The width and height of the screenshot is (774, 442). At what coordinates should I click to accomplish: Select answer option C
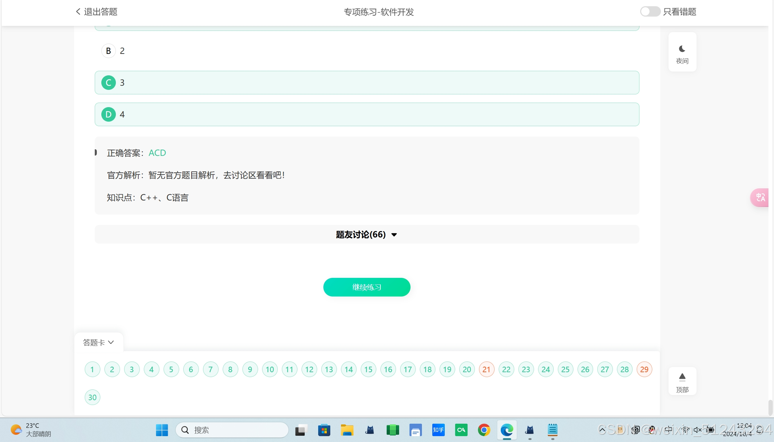pos(108,83)
